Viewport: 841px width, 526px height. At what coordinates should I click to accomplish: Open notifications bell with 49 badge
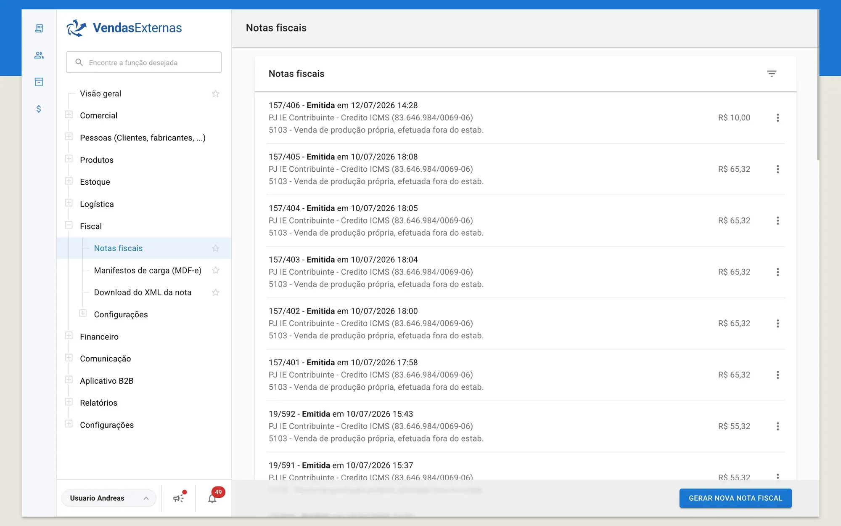(x=213, y=498)
